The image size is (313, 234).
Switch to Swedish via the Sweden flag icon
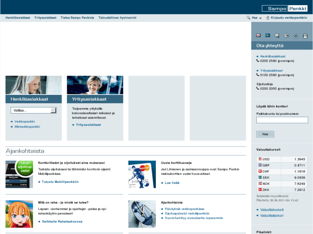pyautogui.click(x=267, y=36)
